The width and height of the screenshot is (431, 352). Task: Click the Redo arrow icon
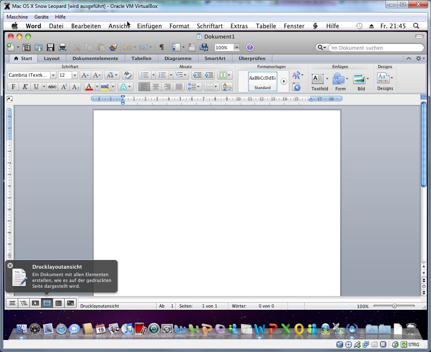[143, 47]
